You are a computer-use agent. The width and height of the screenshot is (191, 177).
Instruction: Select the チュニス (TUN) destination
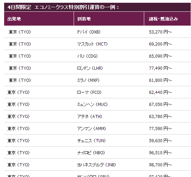91,141
